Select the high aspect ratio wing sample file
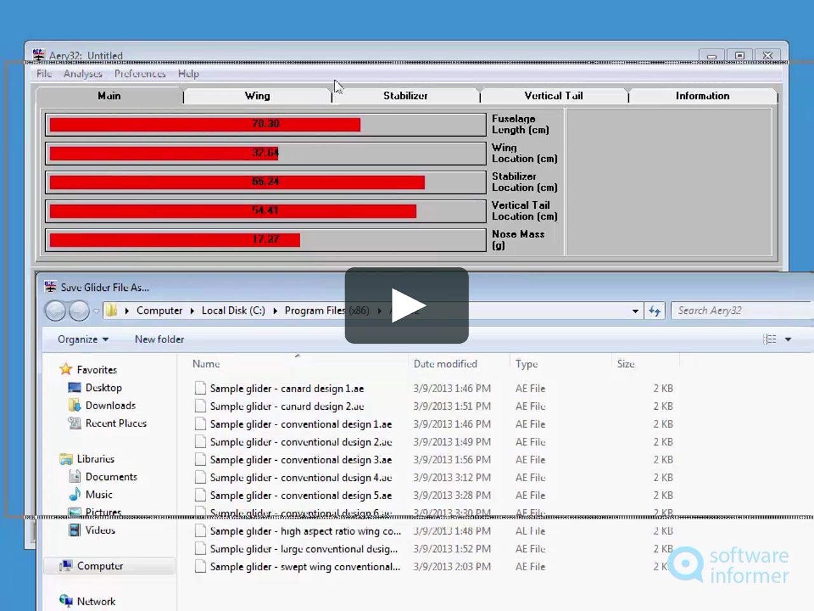Screen dimensions: 814x611 305,531
